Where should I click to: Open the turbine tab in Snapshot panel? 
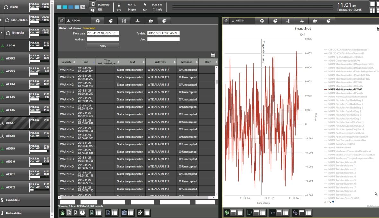[302, 21]
